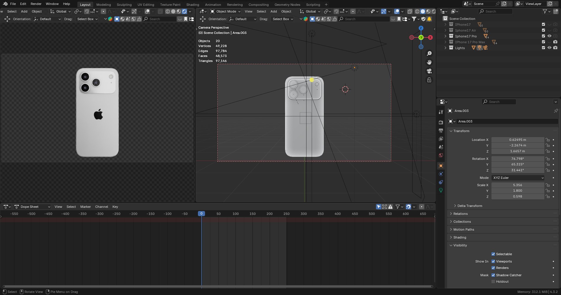The image size is (561, 295).
Task: Open the Object Constraints properties tab
Action: (441, 182)
